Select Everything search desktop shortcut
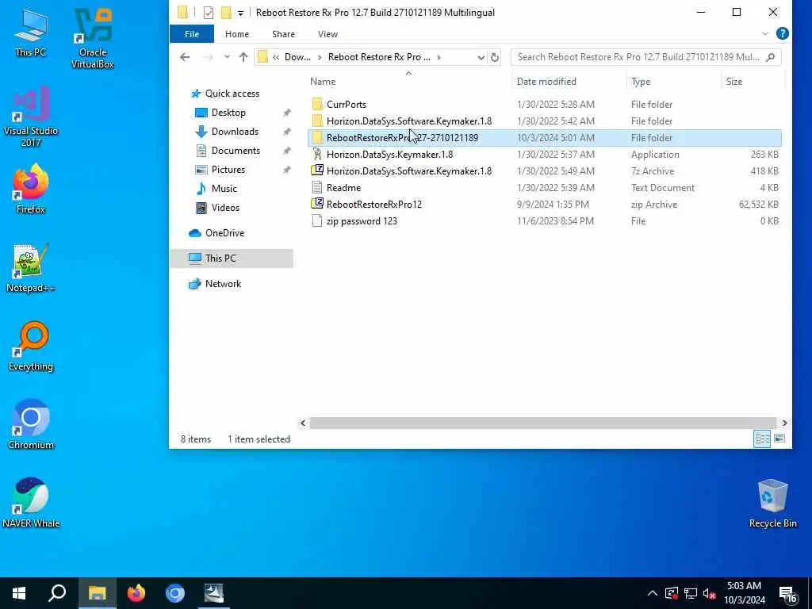The width and height of the screenshot is (812, 609). (x=31, y=346)
